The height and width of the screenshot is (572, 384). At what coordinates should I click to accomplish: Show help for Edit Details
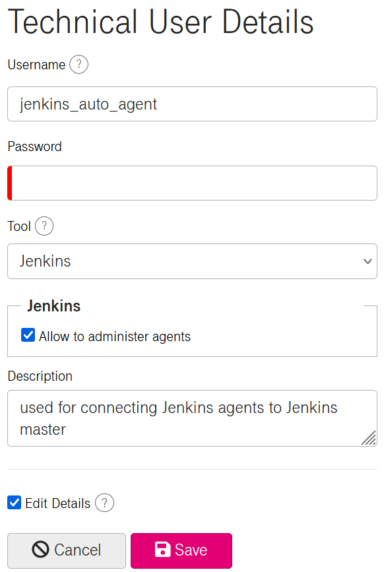point(105,503)
